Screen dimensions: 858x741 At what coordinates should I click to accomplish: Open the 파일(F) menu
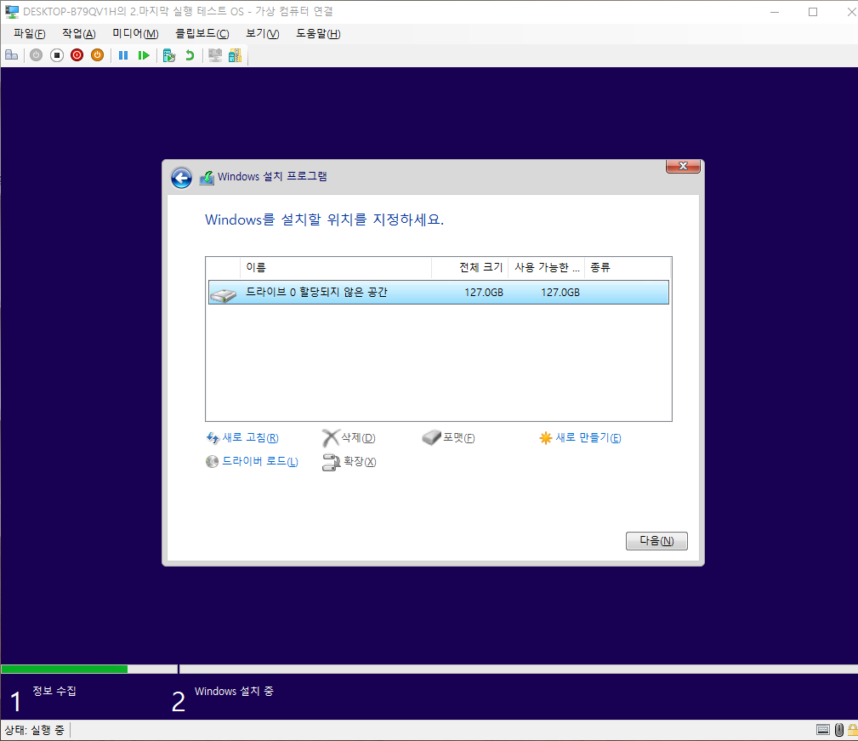(30, 34)
